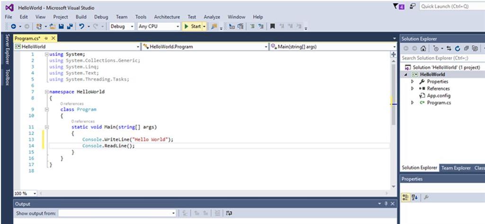Screen dimensions: 485x224
Task: Click Sync with Active Document icon
Action: click(x=449, y=49)
